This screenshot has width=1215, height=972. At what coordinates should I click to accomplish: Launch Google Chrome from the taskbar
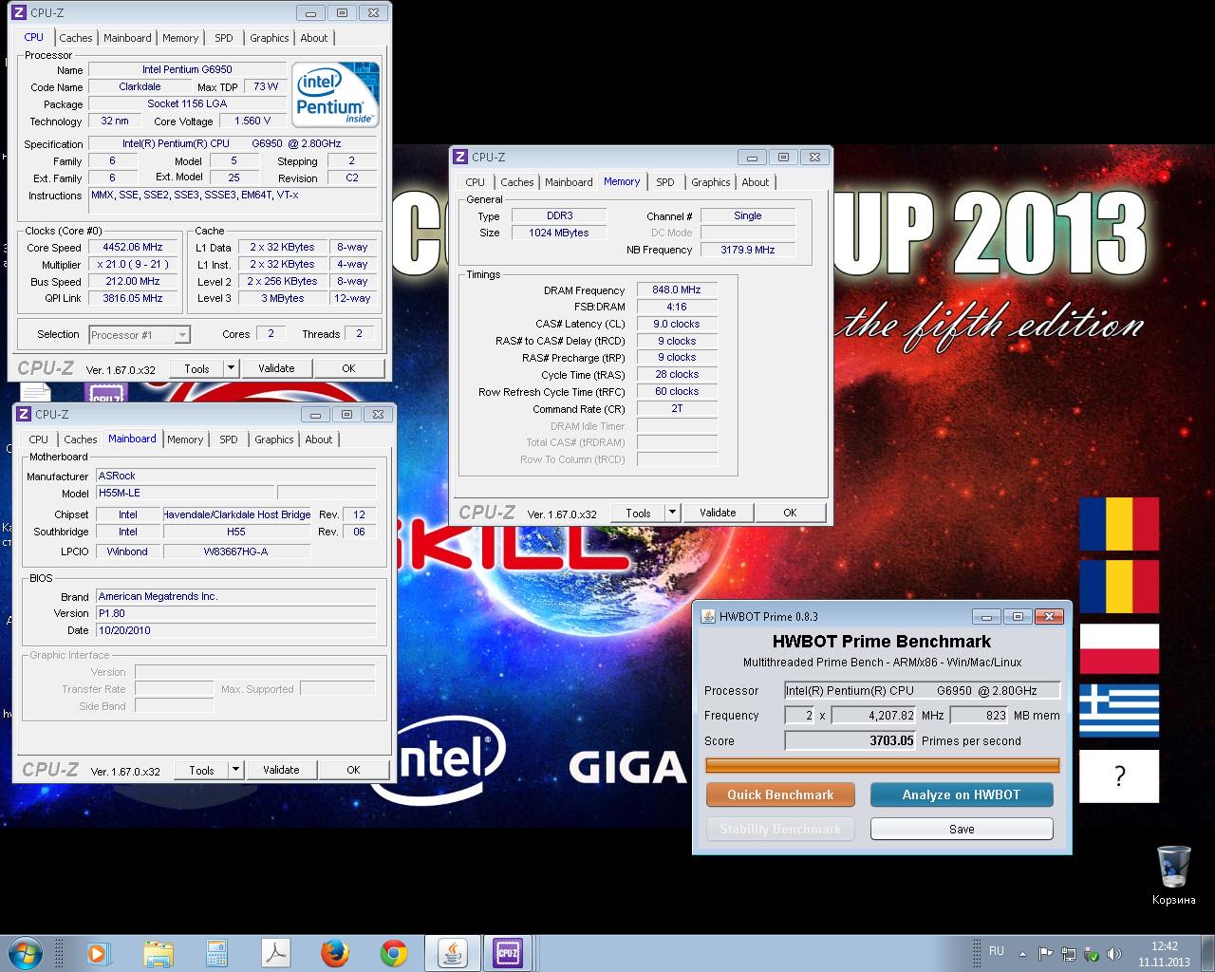393,953
